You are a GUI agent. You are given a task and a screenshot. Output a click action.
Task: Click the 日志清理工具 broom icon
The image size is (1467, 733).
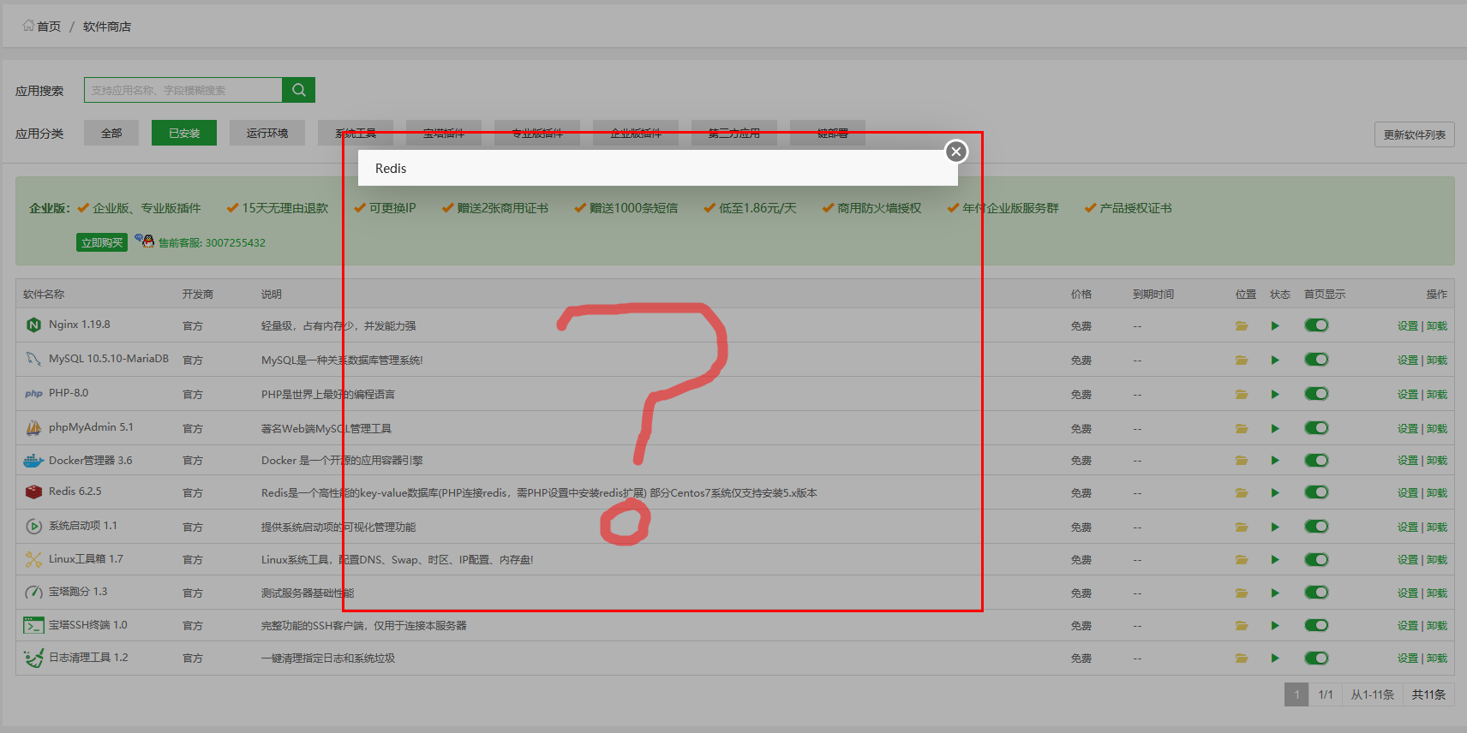point(33,658)
